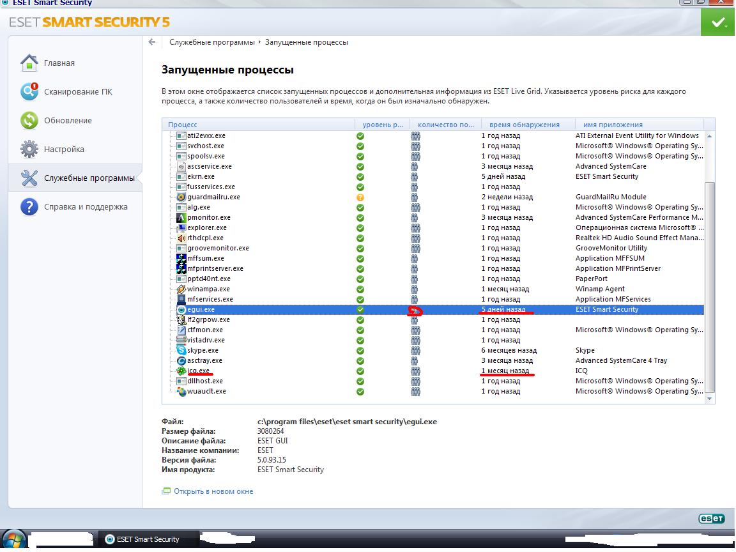736x552 pixels.
Task: Select the icq.exe process row
Action: (x=198, y=371)
